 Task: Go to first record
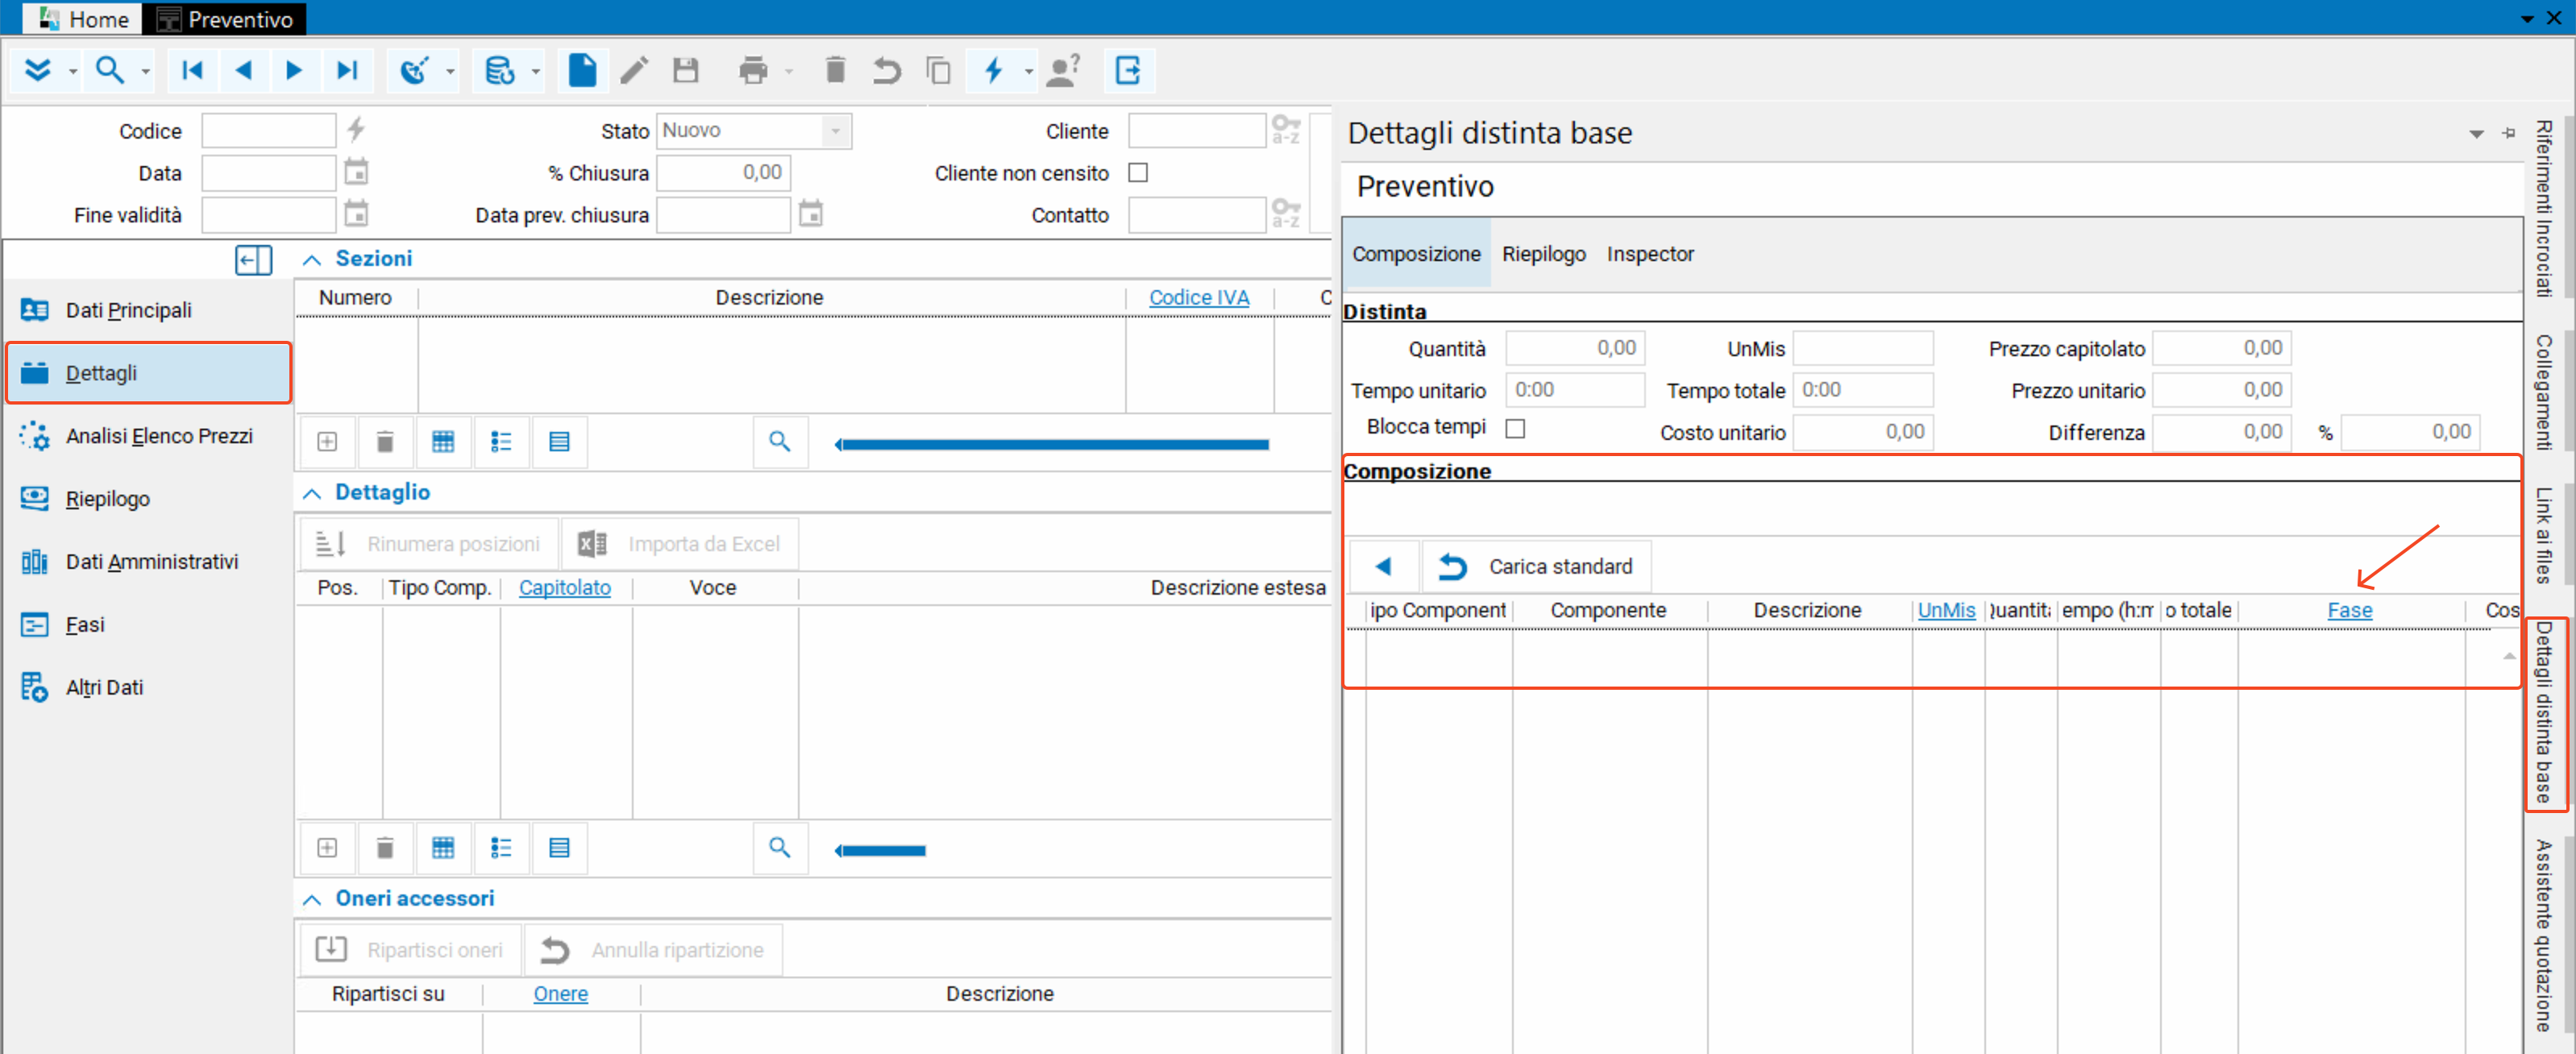(192, 70)
